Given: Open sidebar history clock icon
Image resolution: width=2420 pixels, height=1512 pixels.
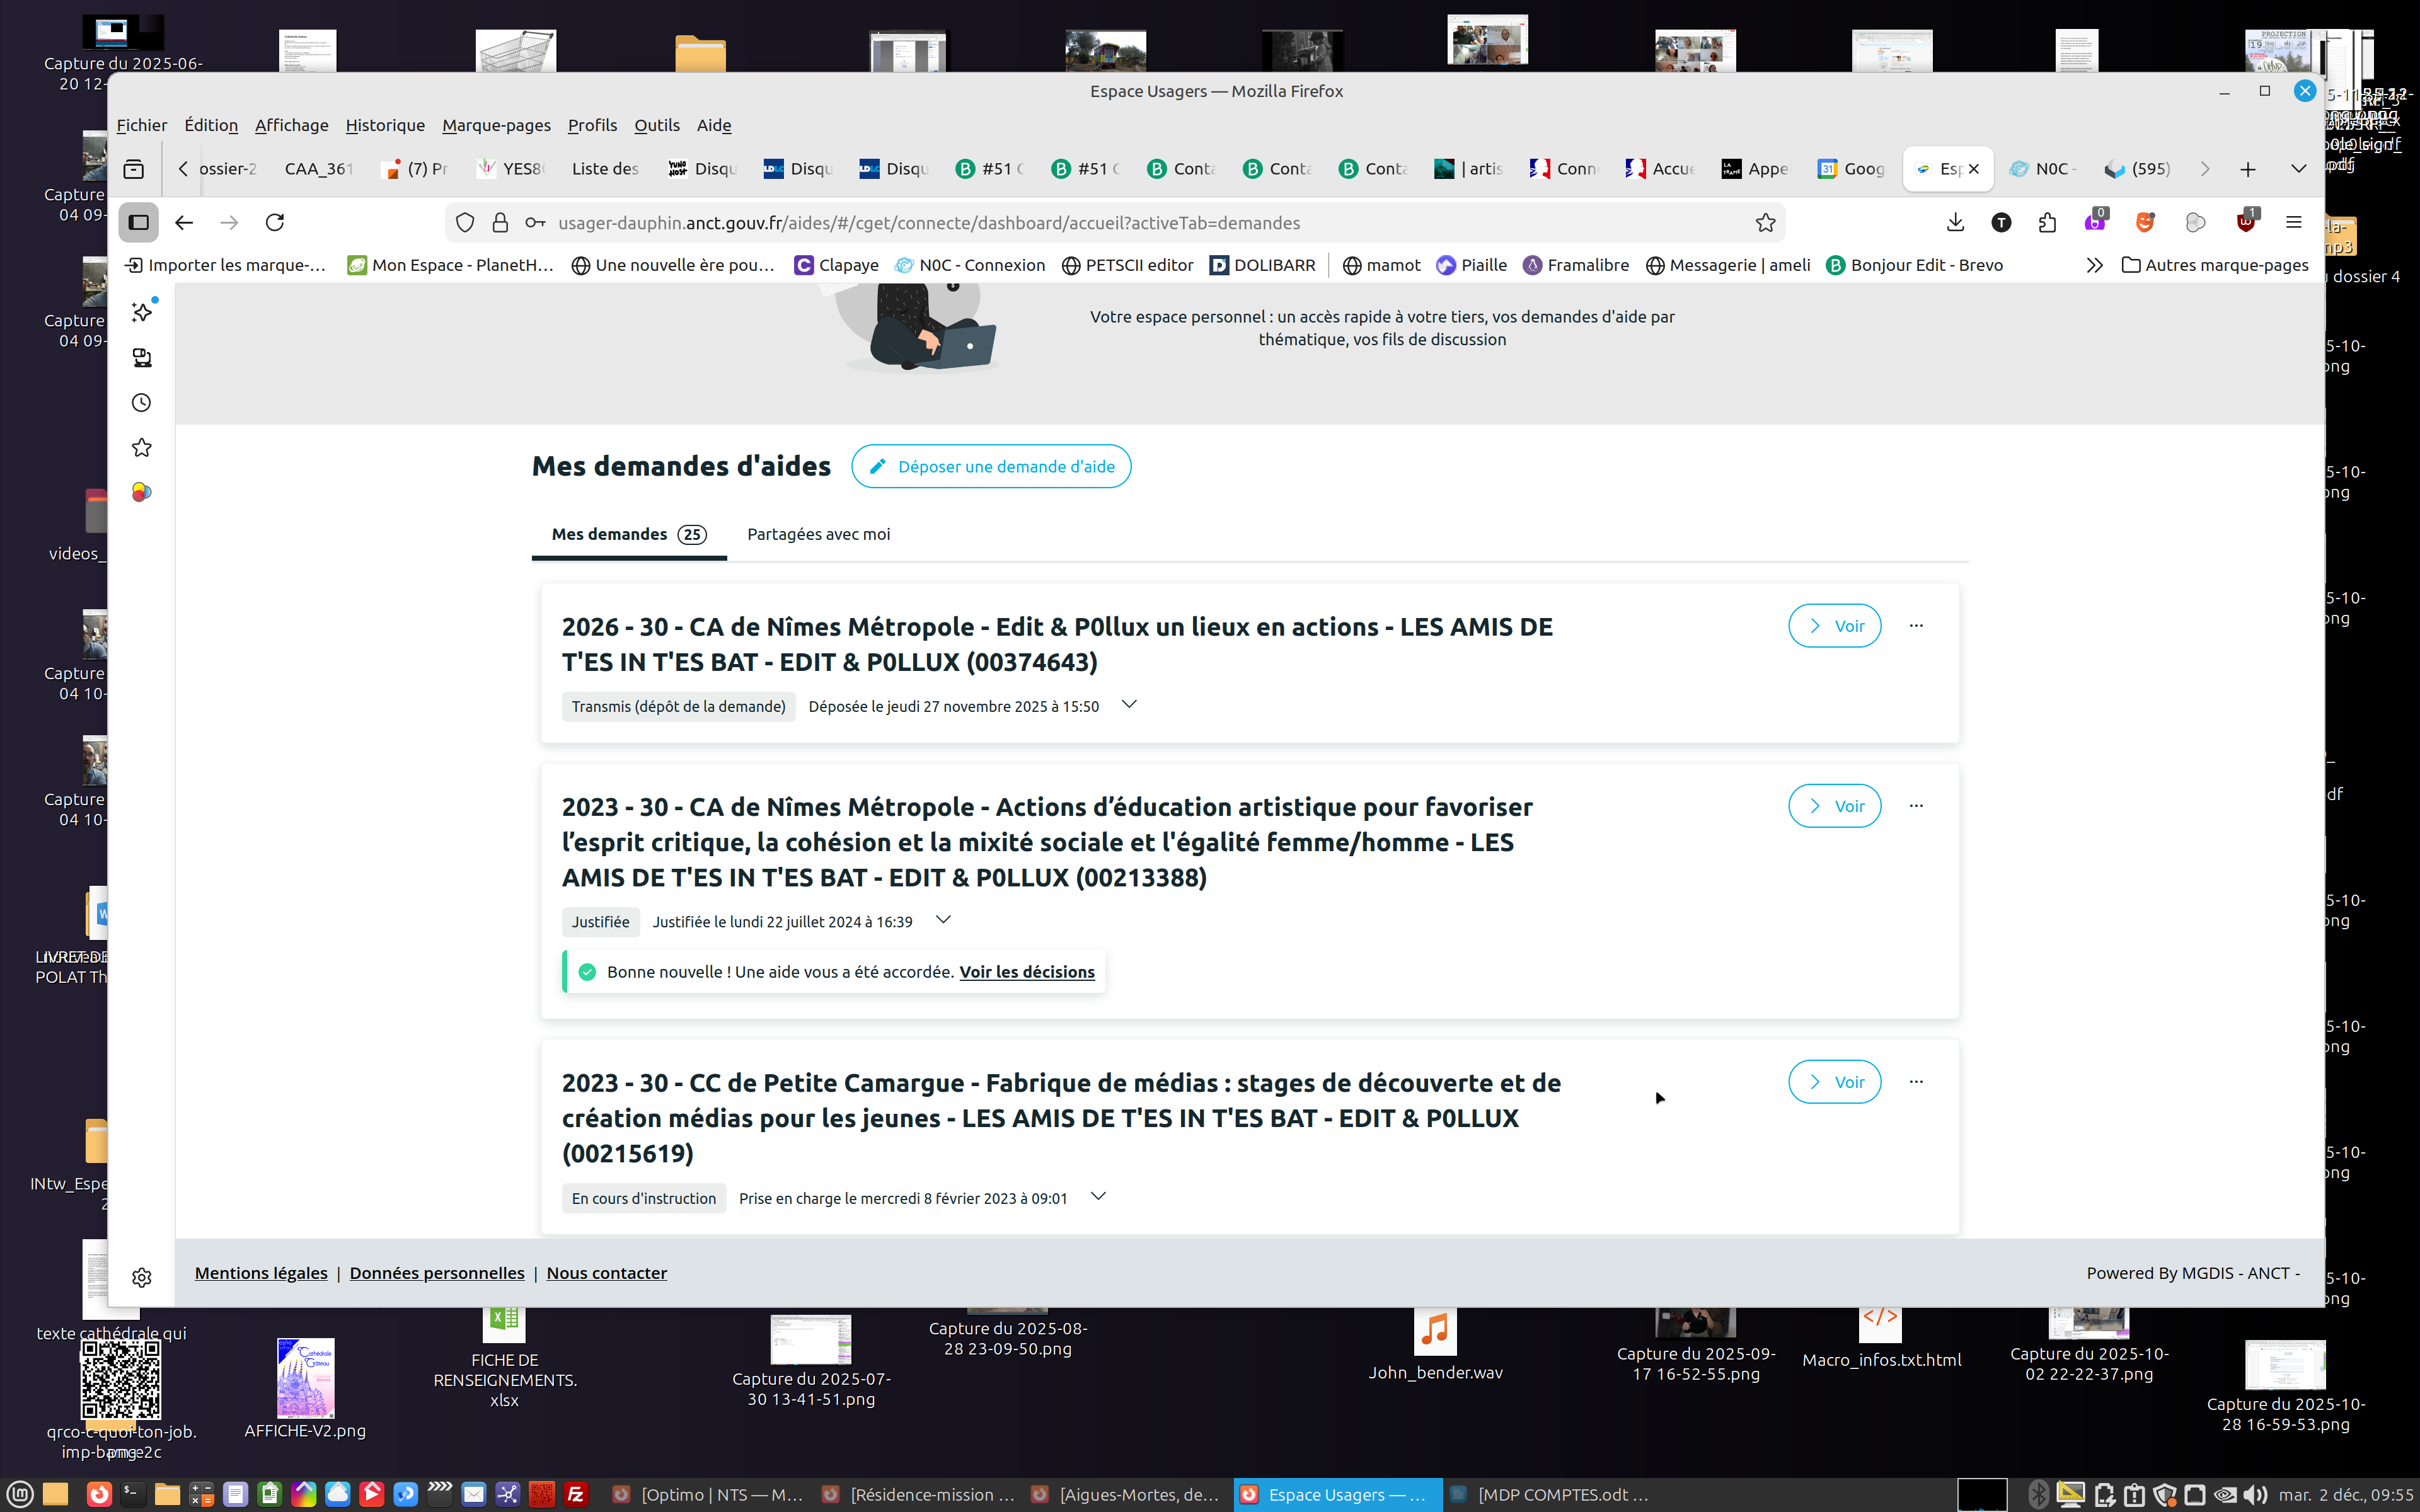Looking at the screenshot, I should [x=141, y=403].
